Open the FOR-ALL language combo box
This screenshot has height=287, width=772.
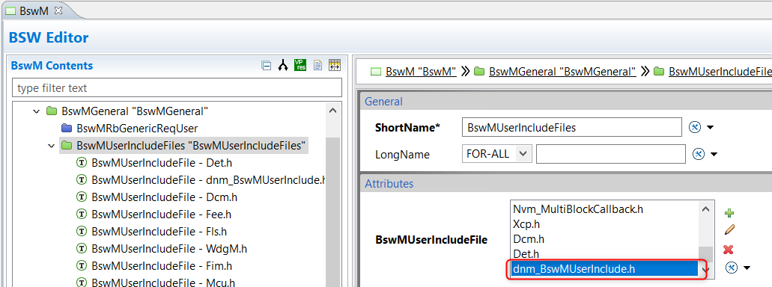(x=497, y=154)
